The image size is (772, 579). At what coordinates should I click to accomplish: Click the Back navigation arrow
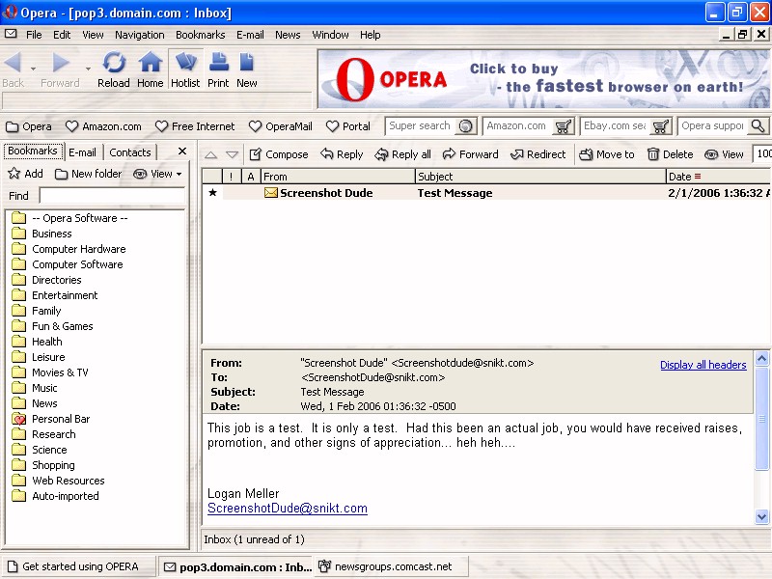coord(13,63)
